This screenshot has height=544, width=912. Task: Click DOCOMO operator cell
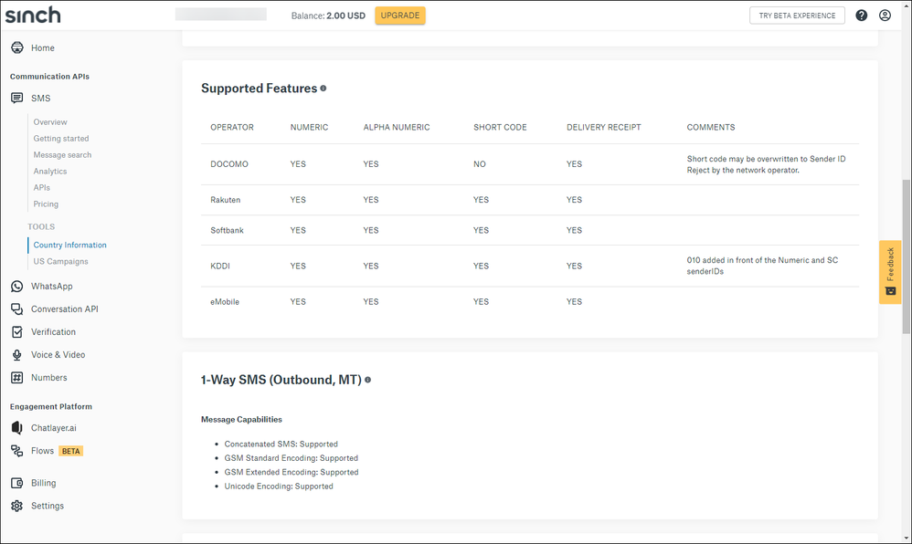tap(229, 164)
